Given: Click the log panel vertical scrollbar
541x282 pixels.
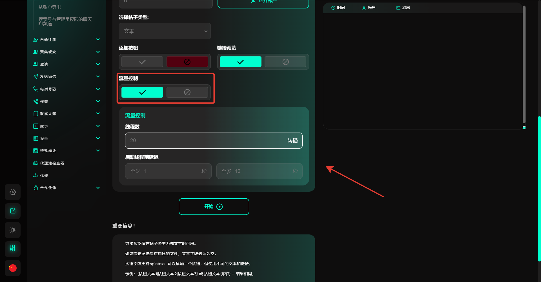Looking at the screenshot, I should coord(524,65).
